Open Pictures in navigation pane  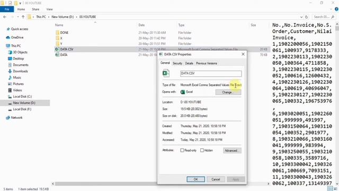pos(18,84)
